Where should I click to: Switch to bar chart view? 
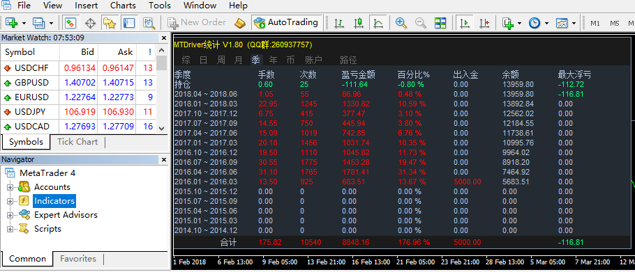(x=339, y=22)
